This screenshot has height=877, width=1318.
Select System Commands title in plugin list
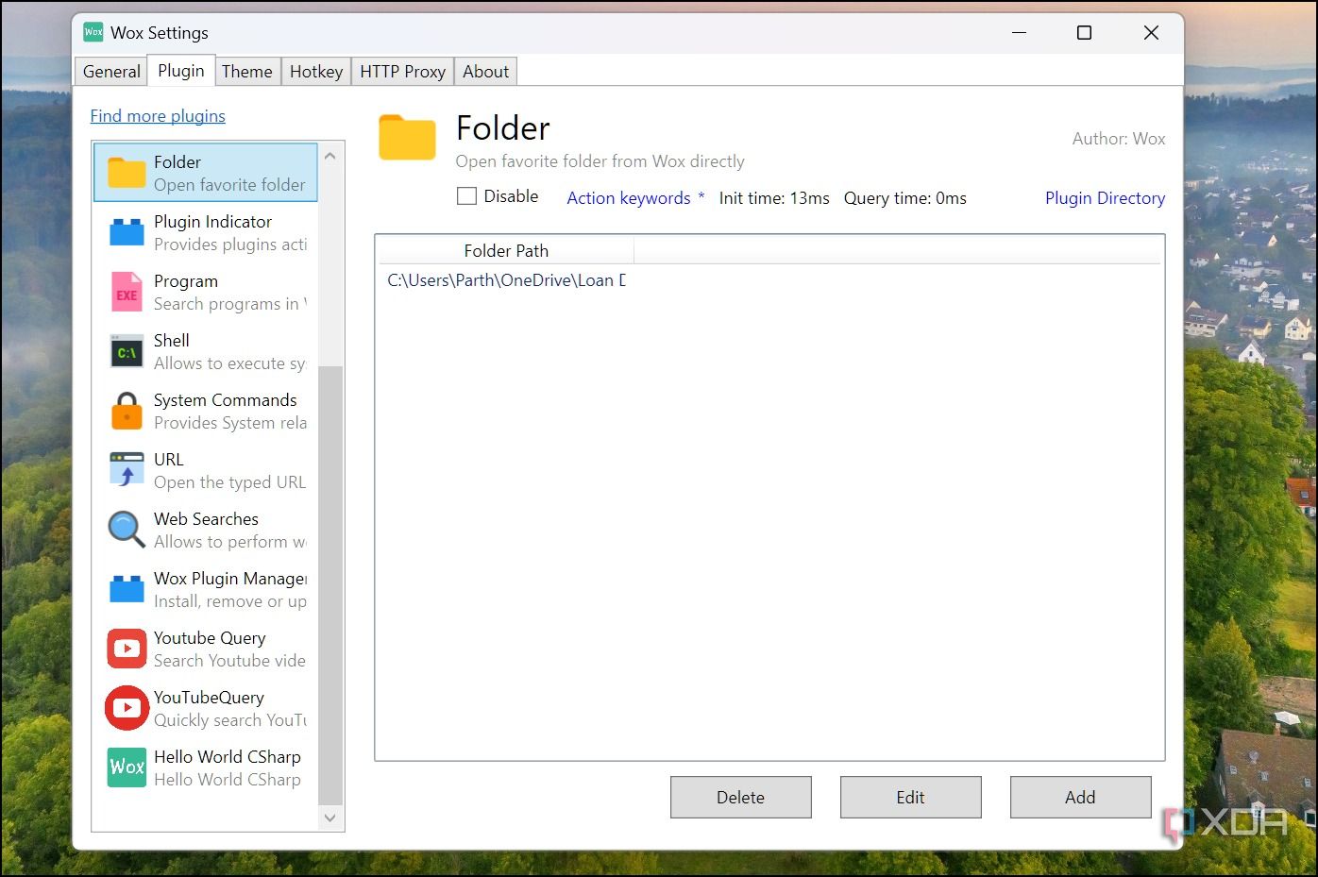coord(226,400)
